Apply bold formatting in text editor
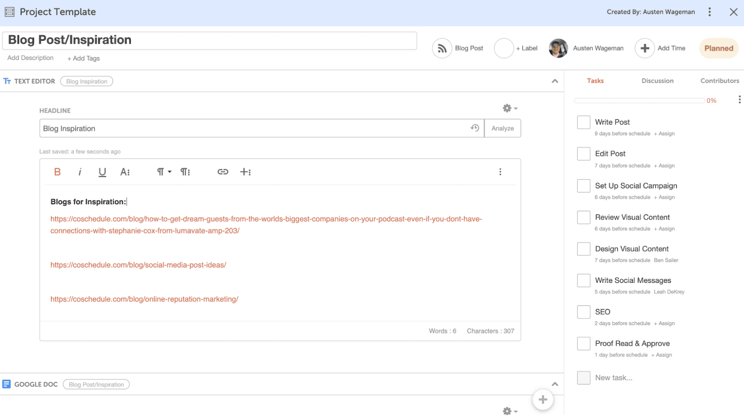This screenshot has width=744, height=420. 58,172
